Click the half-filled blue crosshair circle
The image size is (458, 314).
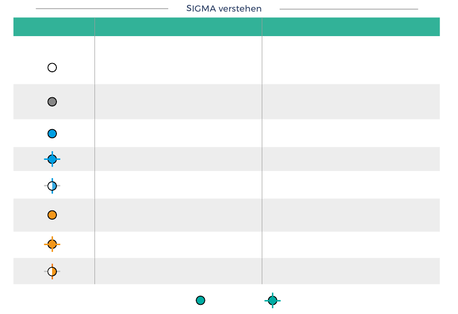pyautogui.click(x=52, y=185)
